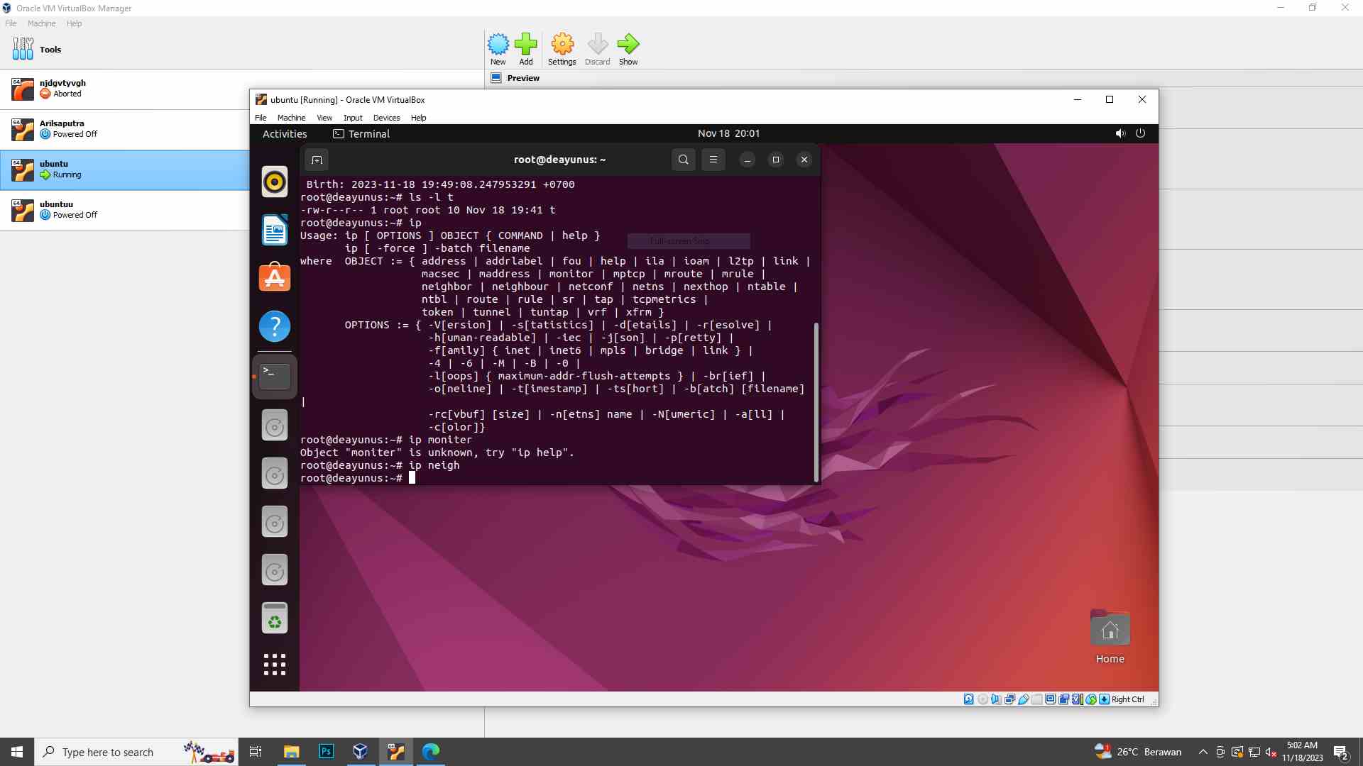Select the ubuntuu powered-off VM
This screenshot has height=766, width=1363.
click(x=124, y=210)
